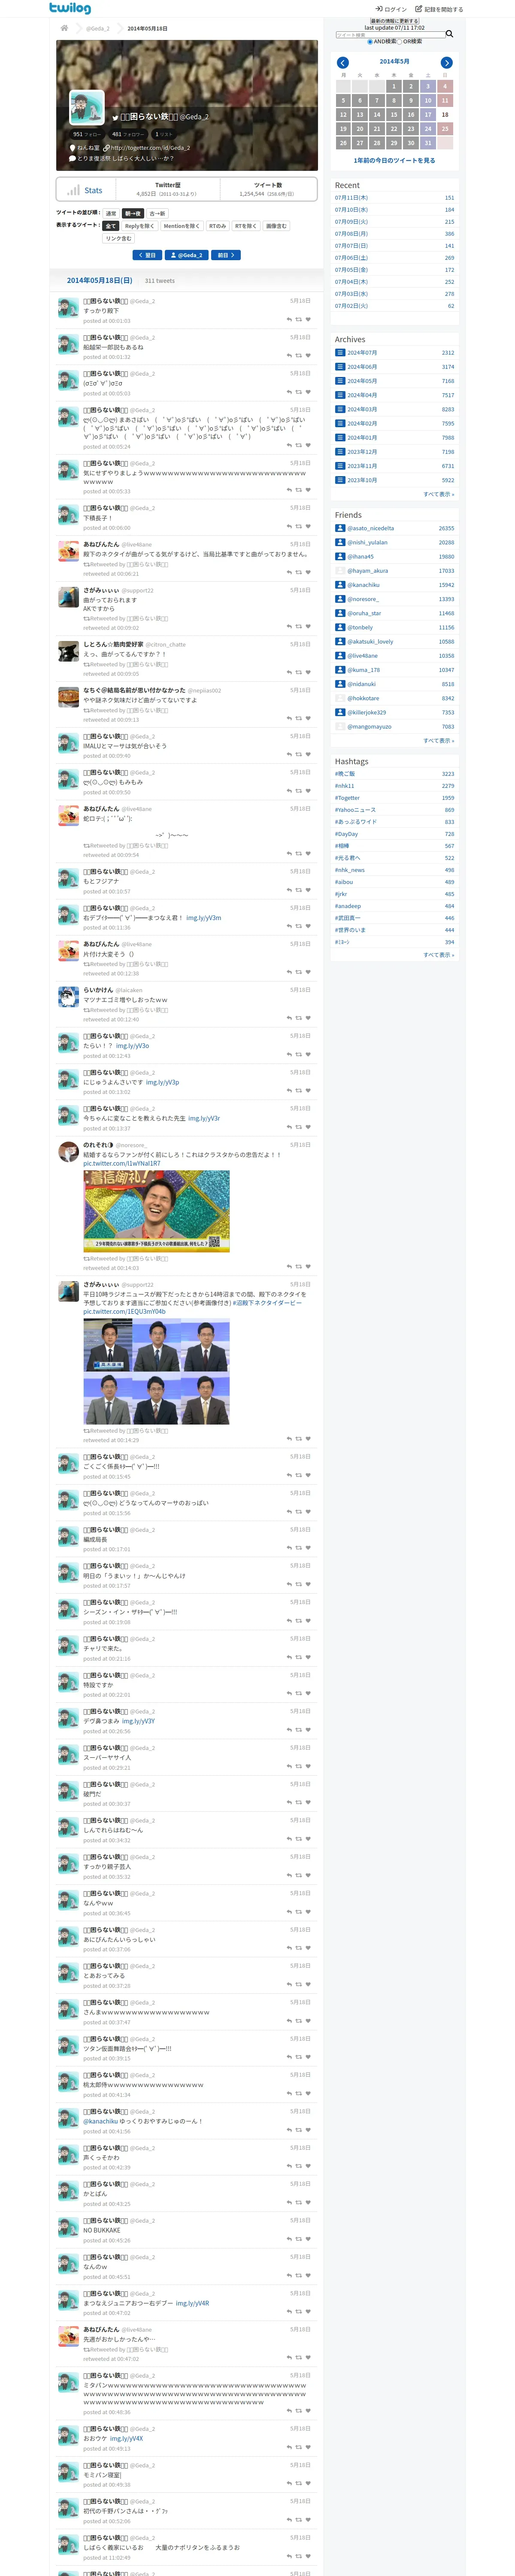Open Recent entry 07月11日(木)
The image size is (515, 2576).
click(351, 197)
